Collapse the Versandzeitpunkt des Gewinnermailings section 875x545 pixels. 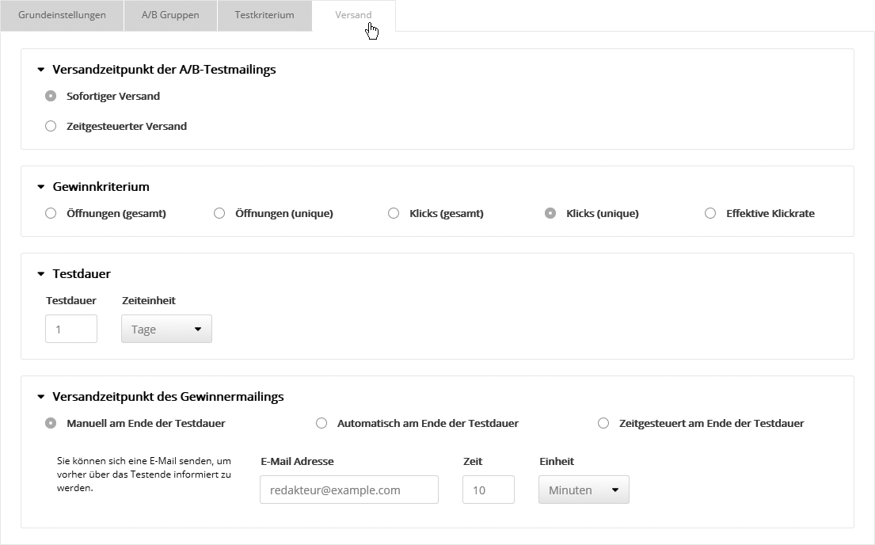(x=41, y=397)
